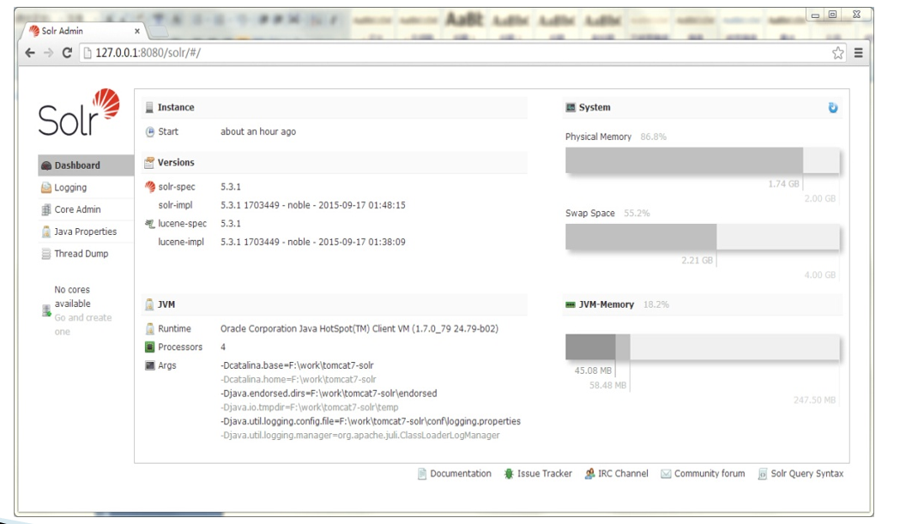The image size is (918, 524).
Task: Click the solr-impl version value
Action: pyautogui.click(x=312, y=205)
